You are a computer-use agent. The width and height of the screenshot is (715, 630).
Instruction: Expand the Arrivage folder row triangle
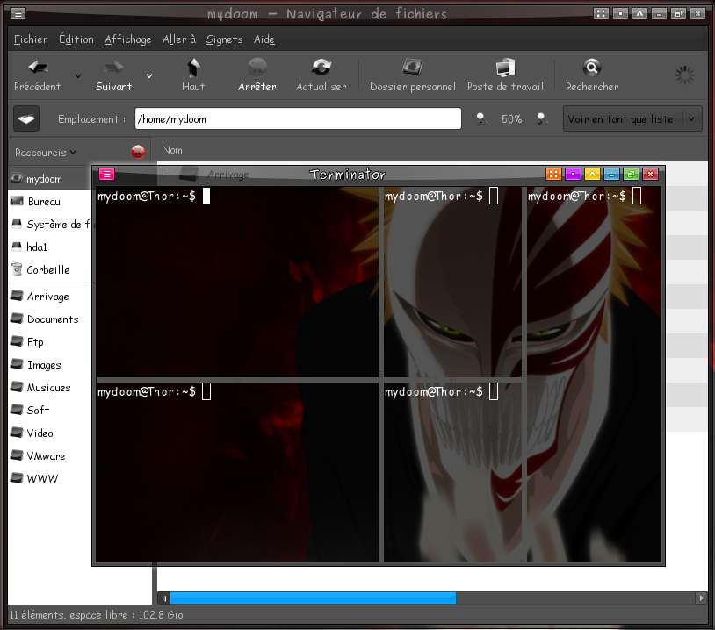(x=164, y=173)
